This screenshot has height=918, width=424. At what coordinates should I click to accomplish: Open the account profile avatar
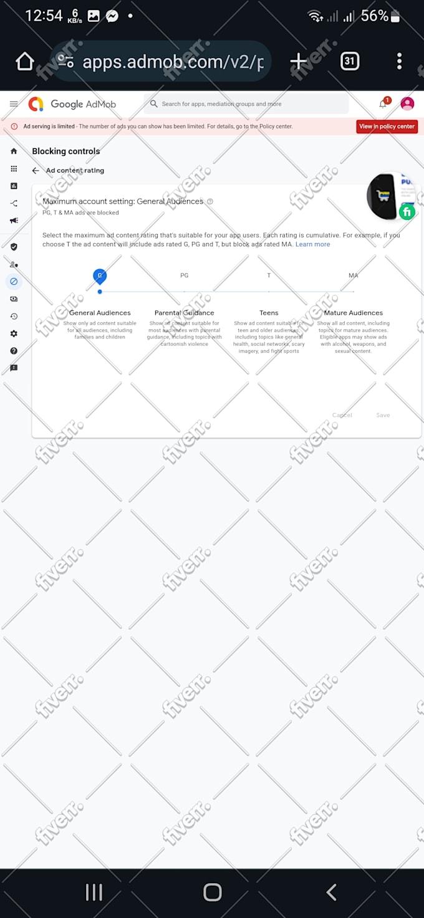tap(407, 104)
